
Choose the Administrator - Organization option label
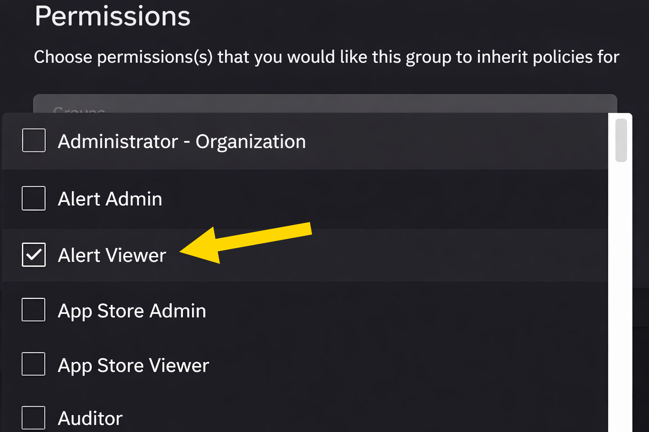(x=182, y=141)
